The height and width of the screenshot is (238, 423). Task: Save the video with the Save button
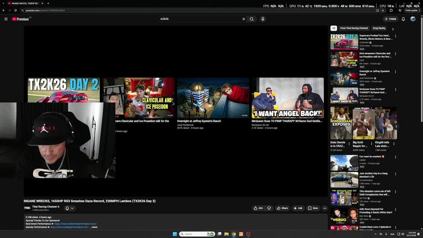(x=313, y=208)
